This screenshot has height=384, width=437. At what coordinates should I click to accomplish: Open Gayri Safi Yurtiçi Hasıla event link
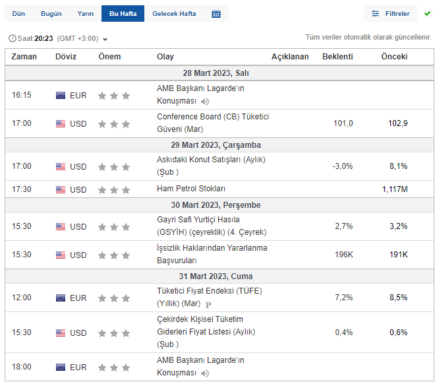[198, 220]
